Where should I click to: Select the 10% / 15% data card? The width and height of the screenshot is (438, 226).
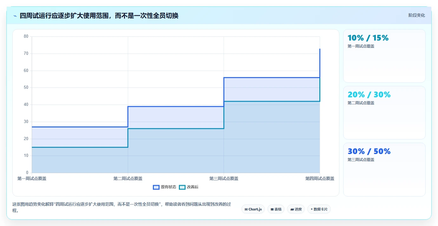click(x=384, y=56)
